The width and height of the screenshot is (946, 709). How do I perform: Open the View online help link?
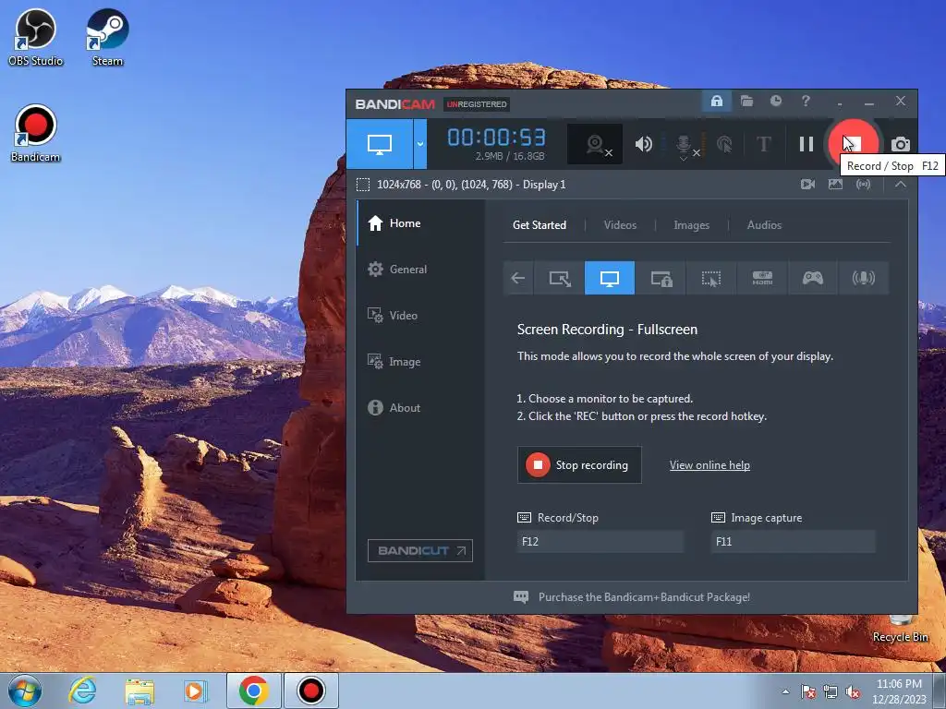(709, 465)
